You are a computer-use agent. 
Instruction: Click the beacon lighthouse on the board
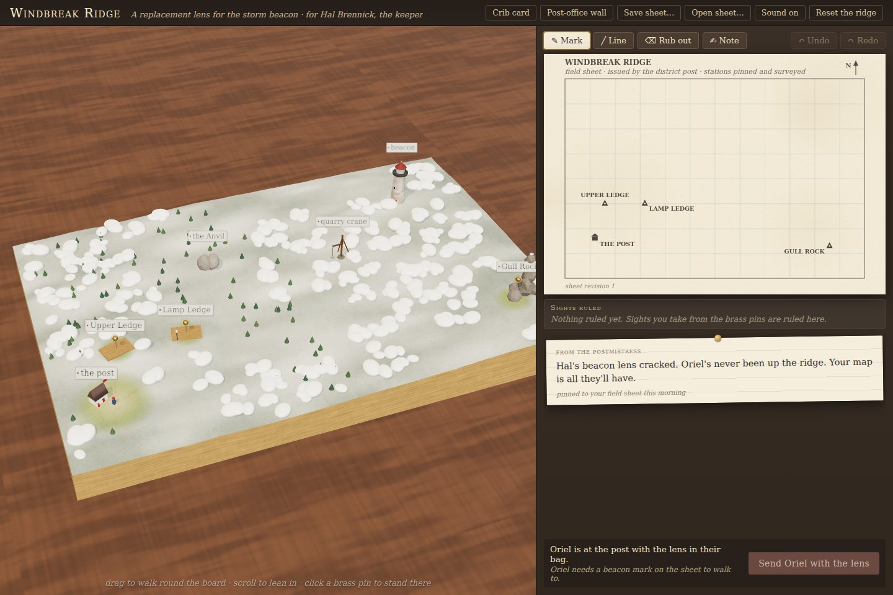pyautogui.click(x=399, y=182)
